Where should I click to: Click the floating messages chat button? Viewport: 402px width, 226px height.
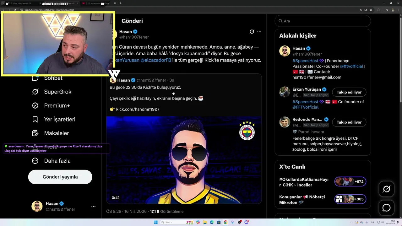(386, 208)
